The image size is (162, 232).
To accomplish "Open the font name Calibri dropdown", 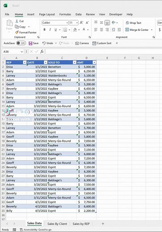I will [67, 23].
